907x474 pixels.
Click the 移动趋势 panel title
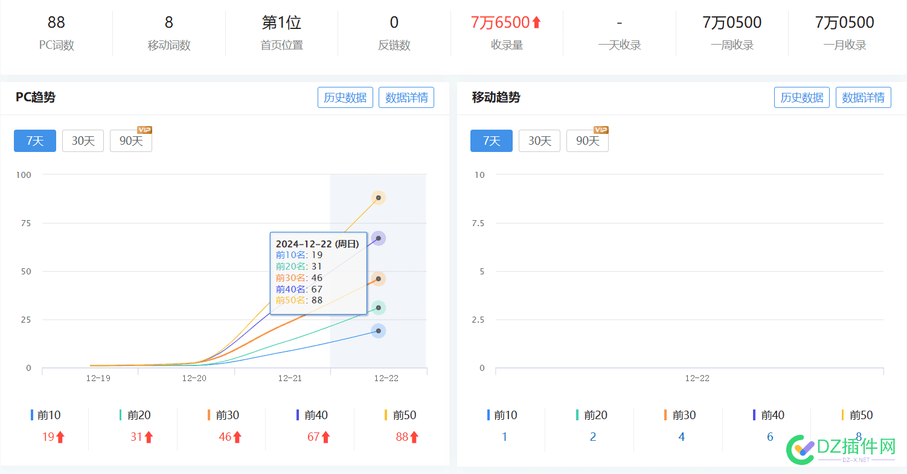tap(496, 97)
